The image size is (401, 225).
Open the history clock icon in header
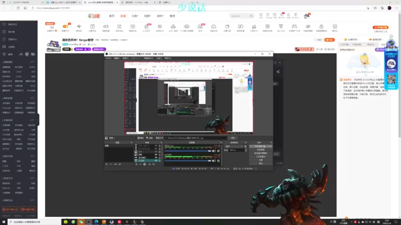click(x=261, y=15)
